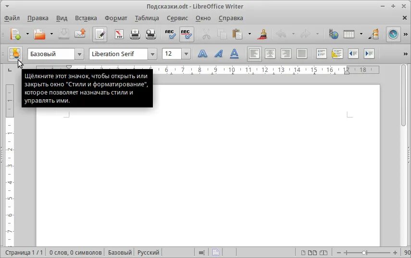Show hidden Formatting toolbar items with chevron
Viewport: 411px width, 258px height.
click(x=406, y=54)
